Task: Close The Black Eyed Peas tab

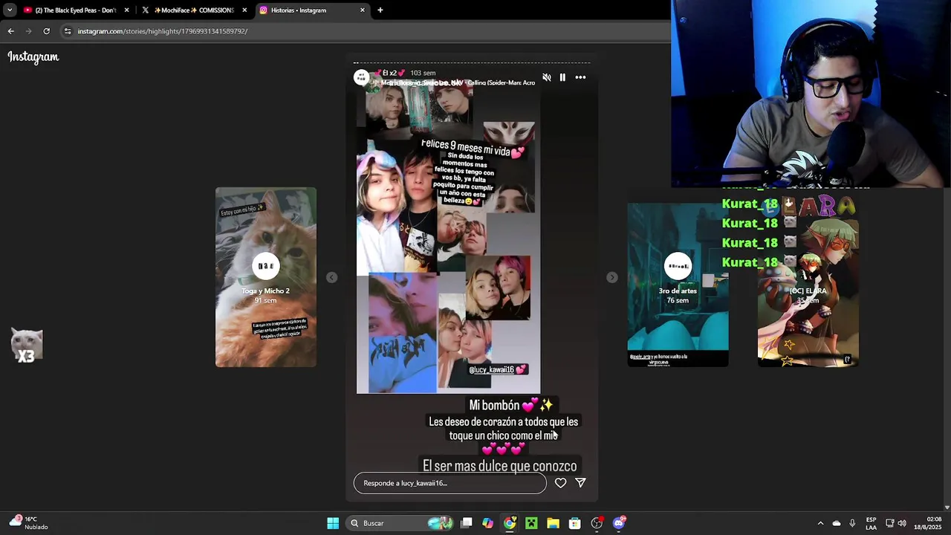Action: coord(126,10)
